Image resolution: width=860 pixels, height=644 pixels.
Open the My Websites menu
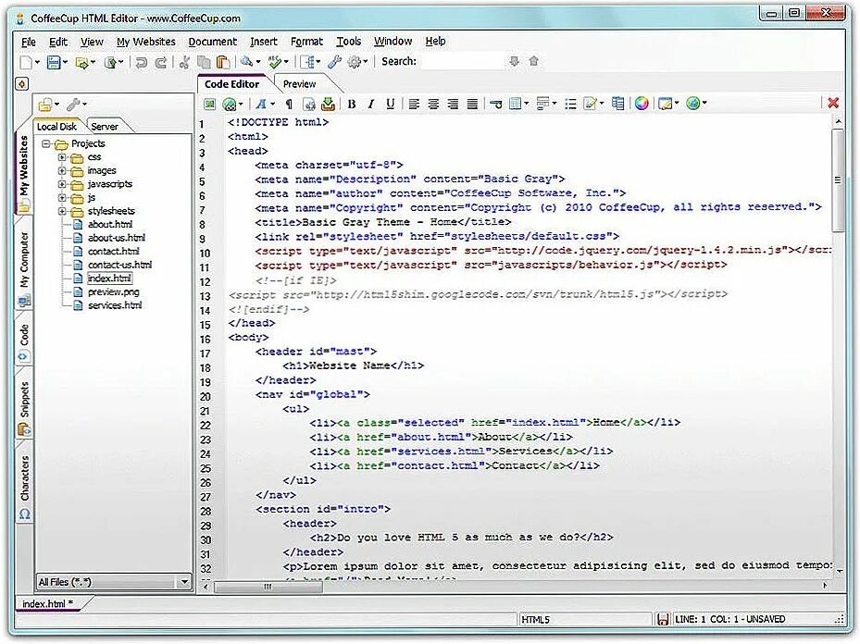pyautogui.click(x=146, y=42)
